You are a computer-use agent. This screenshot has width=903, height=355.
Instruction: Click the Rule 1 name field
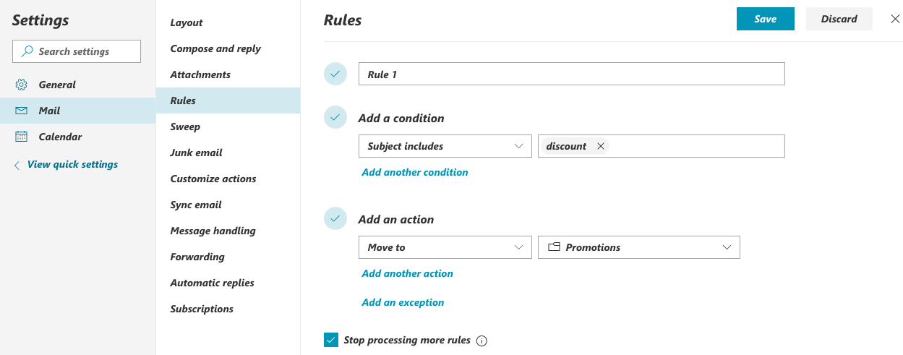[571, 74]
